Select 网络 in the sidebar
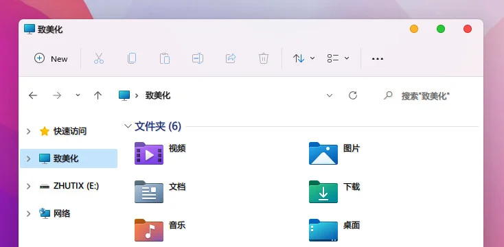The width and height of the screenshot is (504, 247). (62, 213)
